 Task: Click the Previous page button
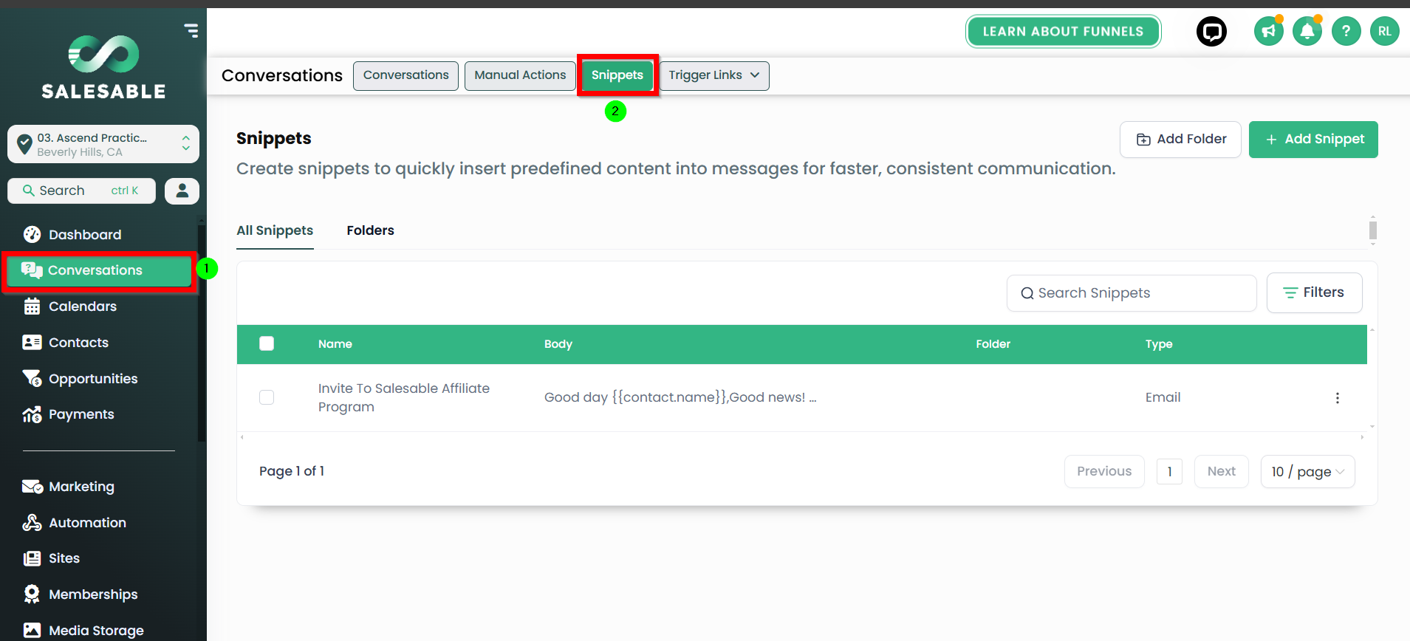(1103, 472)
